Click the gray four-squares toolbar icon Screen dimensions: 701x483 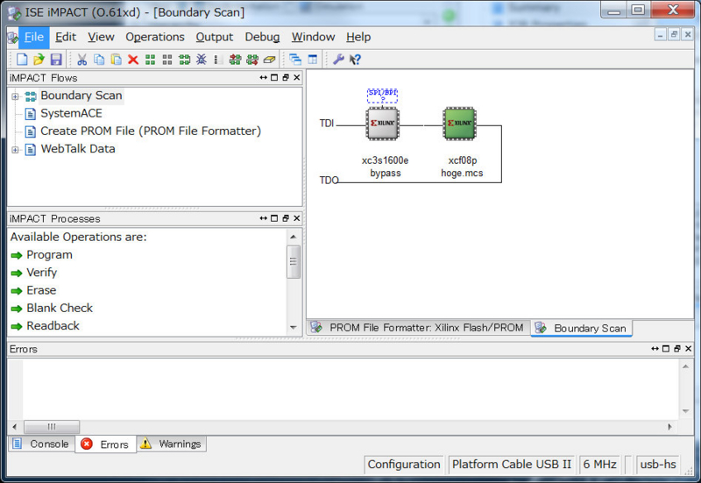tap(167, 60)
